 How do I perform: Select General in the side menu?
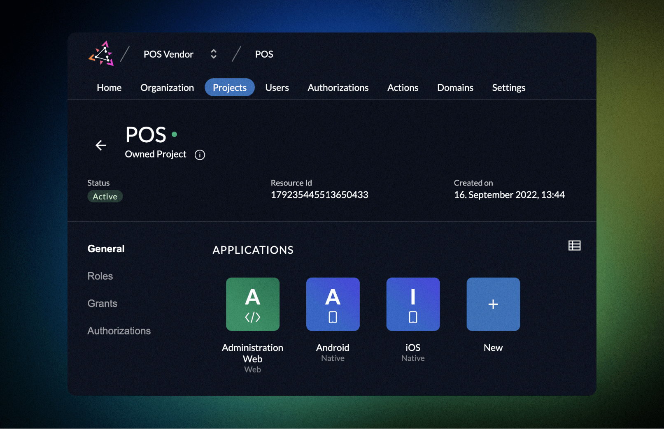click(x=106, y=249)
